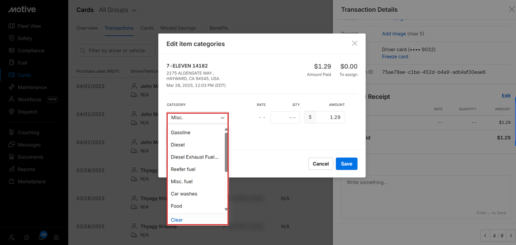Click the Motive logo in the sidebar

coord(22,9)
